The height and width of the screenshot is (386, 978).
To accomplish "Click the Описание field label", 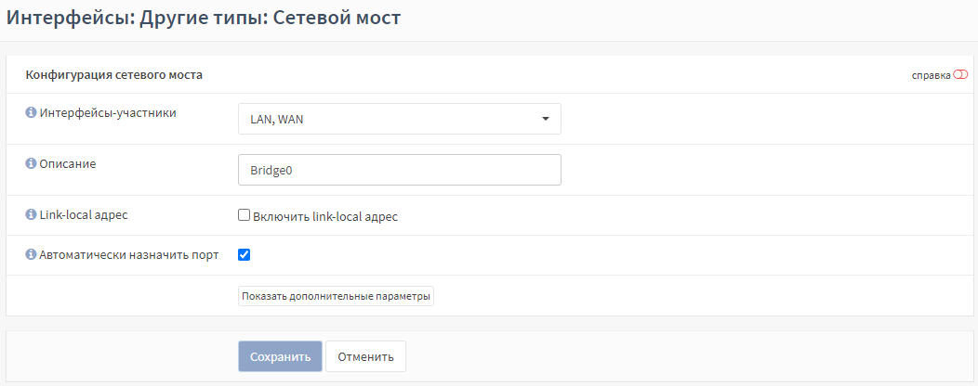I will point(67,164).
